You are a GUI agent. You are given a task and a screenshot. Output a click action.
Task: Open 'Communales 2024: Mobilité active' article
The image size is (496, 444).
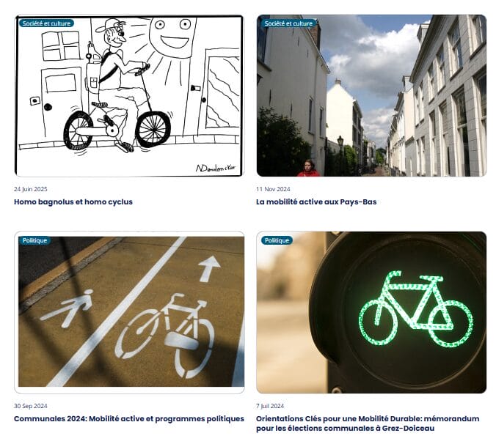tap(129, 419)
